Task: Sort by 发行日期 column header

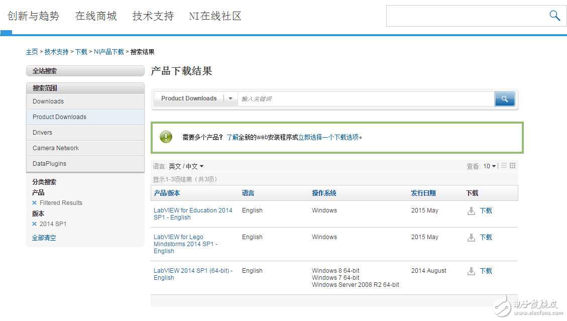Action: [x=423, y=193]
